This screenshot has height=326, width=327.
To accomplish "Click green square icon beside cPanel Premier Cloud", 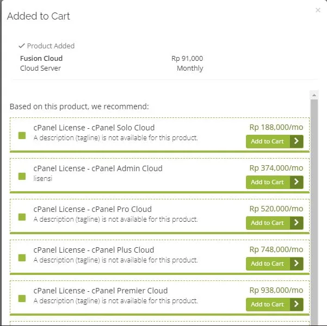I will tap(22, 298).
